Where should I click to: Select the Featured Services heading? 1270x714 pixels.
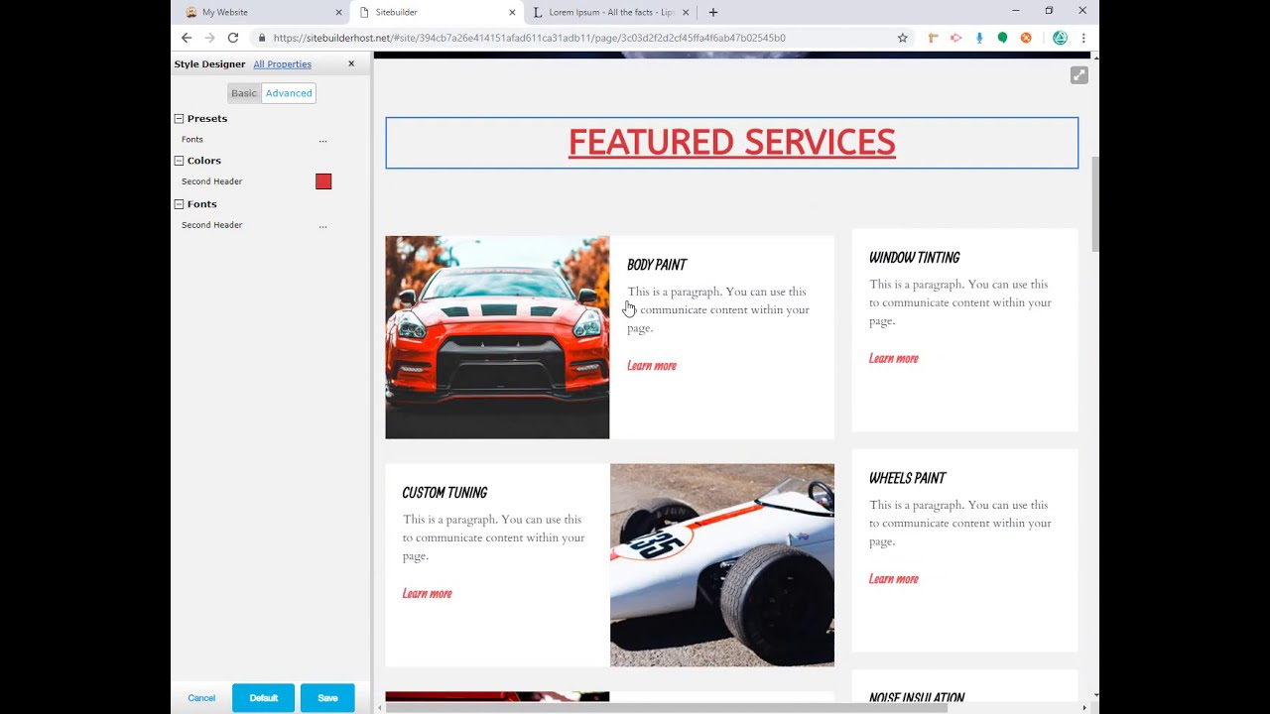tap(732, 143)
